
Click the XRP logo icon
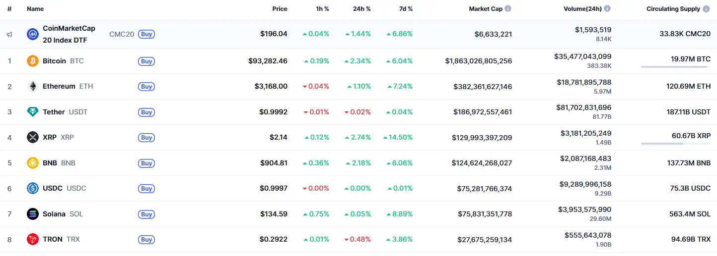coord(32,138)
